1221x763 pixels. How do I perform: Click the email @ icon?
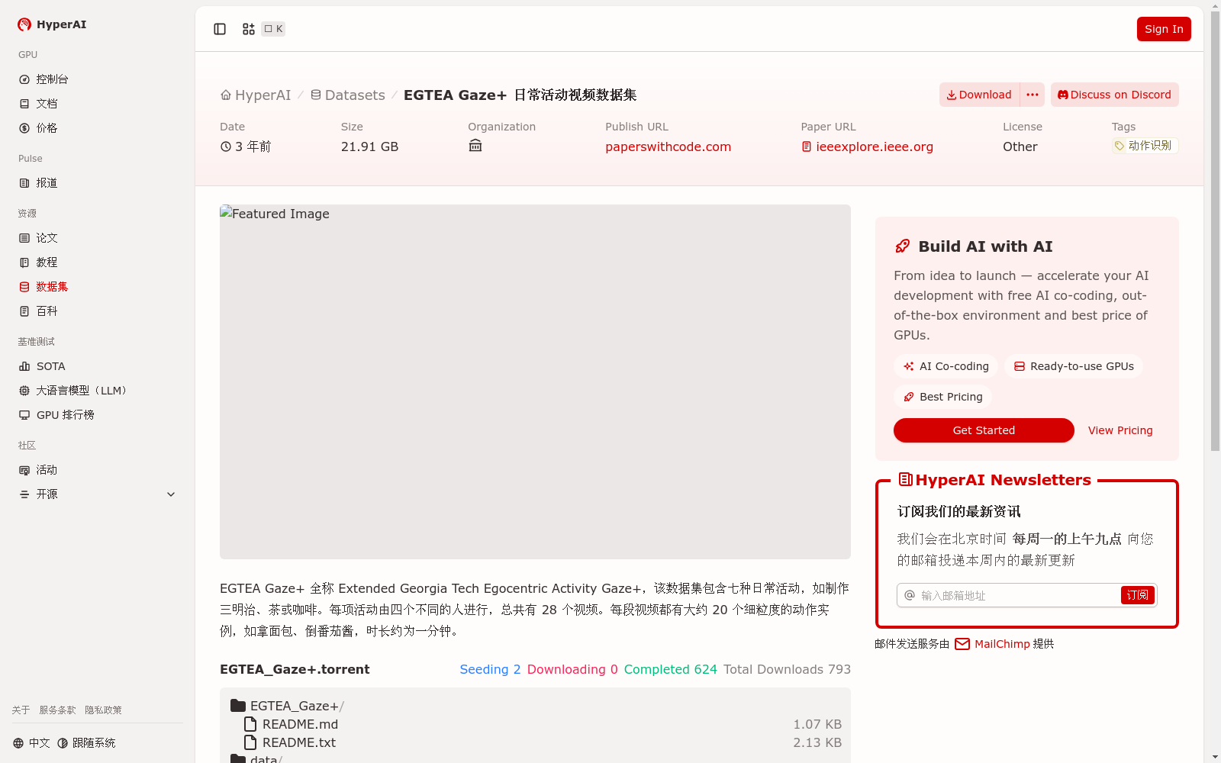tap(910, 595)
